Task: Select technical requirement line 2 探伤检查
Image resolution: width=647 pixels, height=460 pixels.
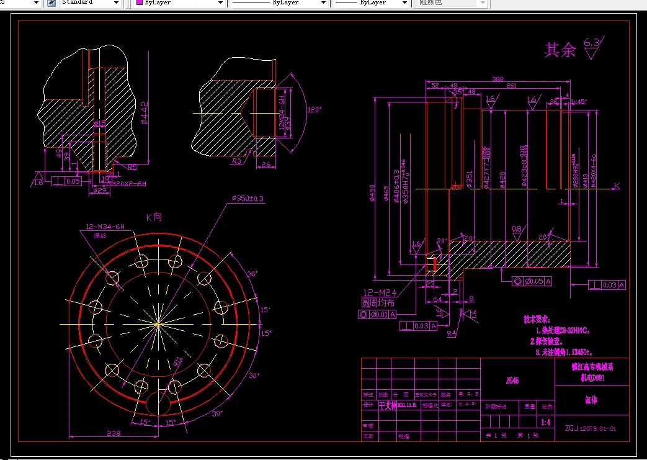Action: 546,341
